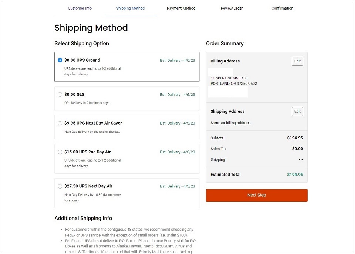Pick the $15.00 UPS 2nd Day Air radio
This screenshot has width=355, height=254.
(x=60, y=152)
